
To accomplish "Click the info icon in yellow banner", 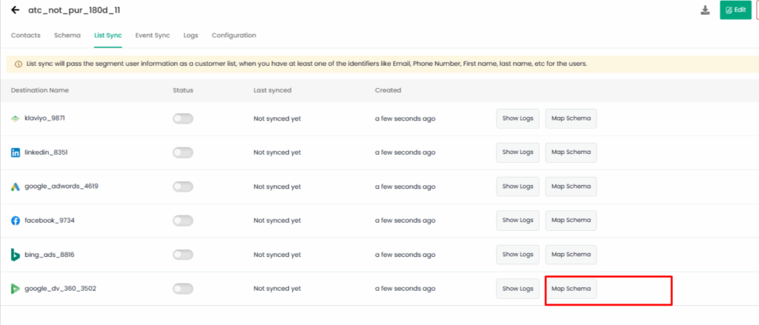I will (19, 64).
